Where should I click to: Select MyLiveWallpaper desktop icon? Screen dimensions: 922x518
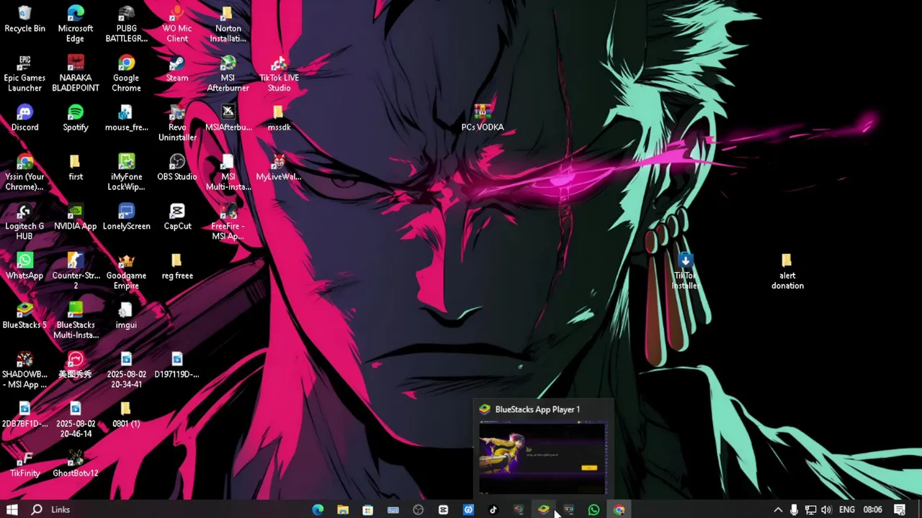[x=279, y=168]
